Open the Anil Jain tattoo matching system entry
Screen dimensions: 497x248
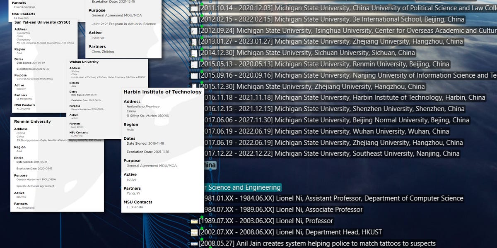pyautogui.click(x=317, y=243)
